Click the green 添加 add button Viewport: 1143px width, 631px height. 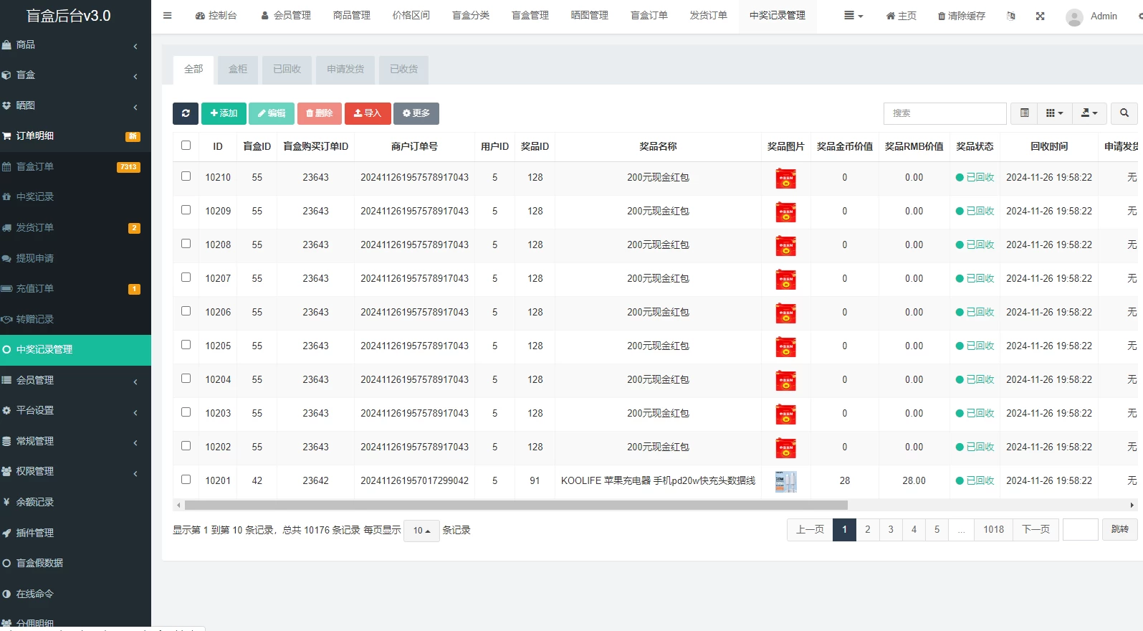[x=224, y=113]
